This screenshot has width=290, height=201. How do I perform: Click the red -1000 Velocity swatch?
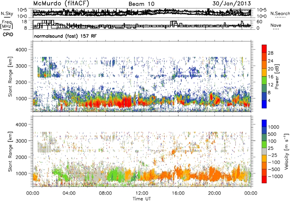tap(264, 180)
